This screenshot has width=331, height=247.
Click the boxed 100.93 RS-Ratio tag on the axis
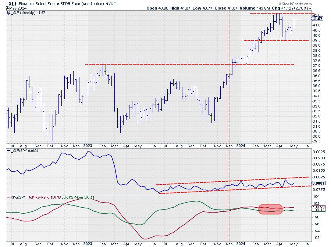coord(318,207)
